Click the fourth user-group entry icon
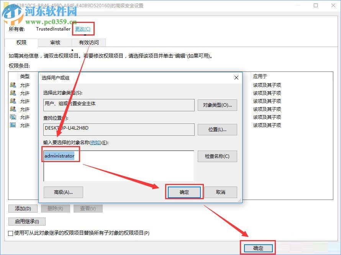Image resolution: width=341 pixels, height=255 pixels. coord(12,109)
